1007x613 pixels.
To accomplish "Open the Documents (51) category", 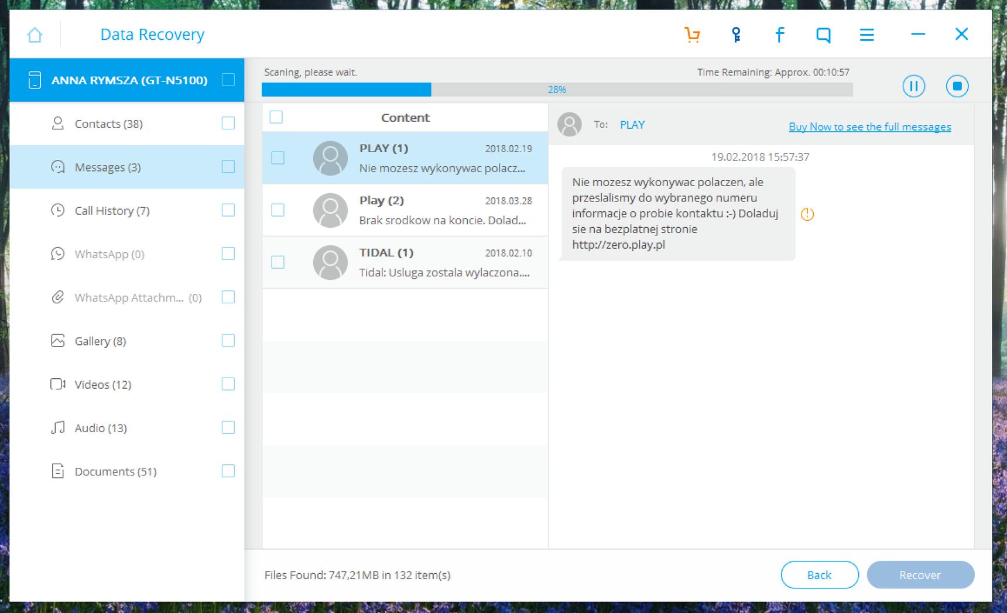I will tap(127, 471).
